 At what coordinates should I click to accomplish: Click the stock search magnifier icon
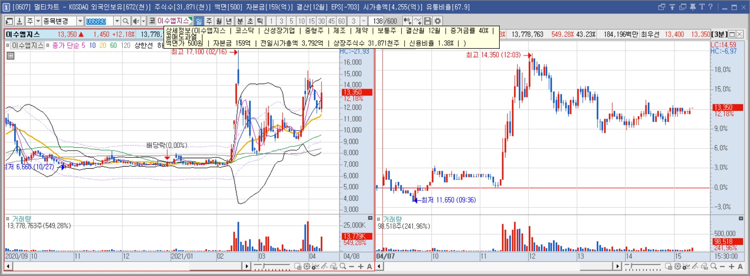126,21
